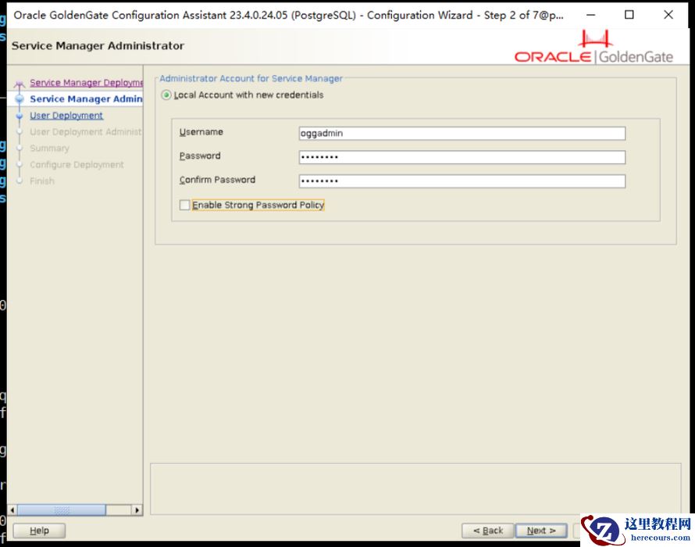Click the Password label text
This screenshot has width=695, height=547.
pos(200,156)
